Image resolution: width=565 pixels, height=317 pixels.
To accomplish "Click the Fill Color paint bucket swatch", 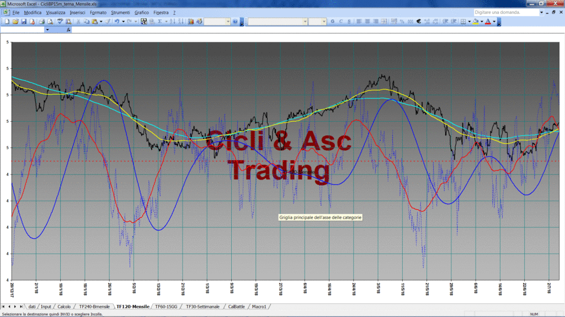I will tap(476, 21).
